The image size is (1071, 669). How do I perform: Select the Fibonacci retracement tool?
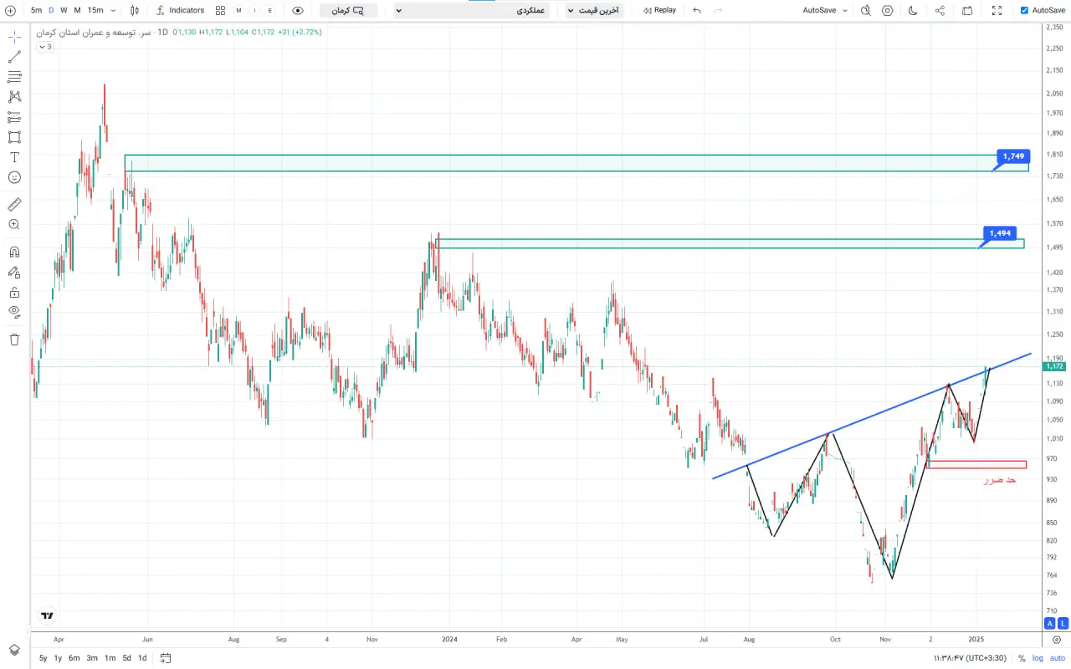(x=14, y=77)
